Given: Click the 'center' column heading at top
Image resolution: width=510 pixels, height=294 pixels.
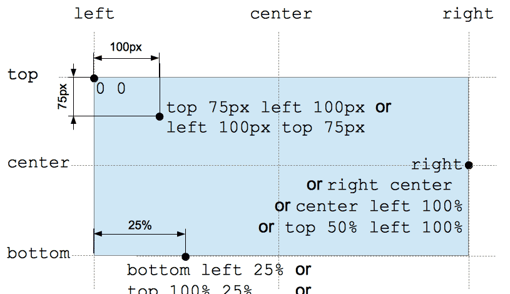Looking at the screenshot, I should 281,14.
